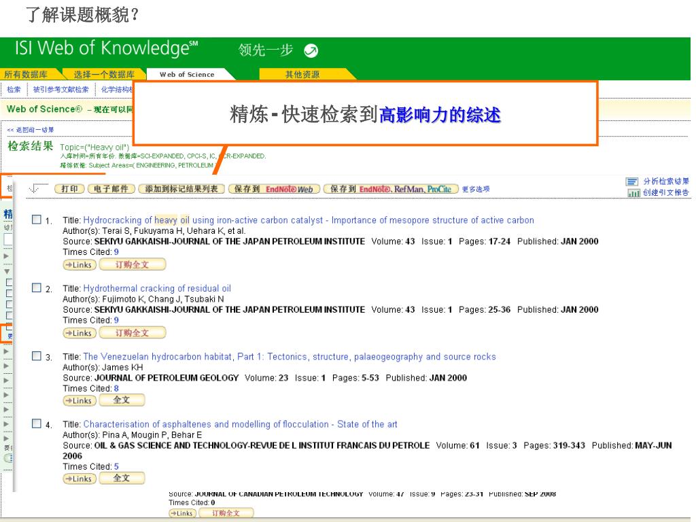Viewport: 696px width, 522px height.
Task: Click the analyze results icon
Action: [631, 181]
